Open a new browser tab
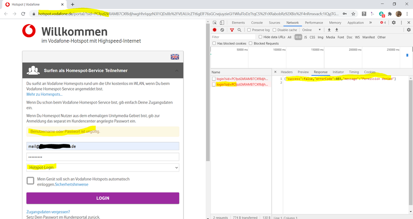Image resolution: width=413 pixels, height=219 pixels. click(72, 5)
